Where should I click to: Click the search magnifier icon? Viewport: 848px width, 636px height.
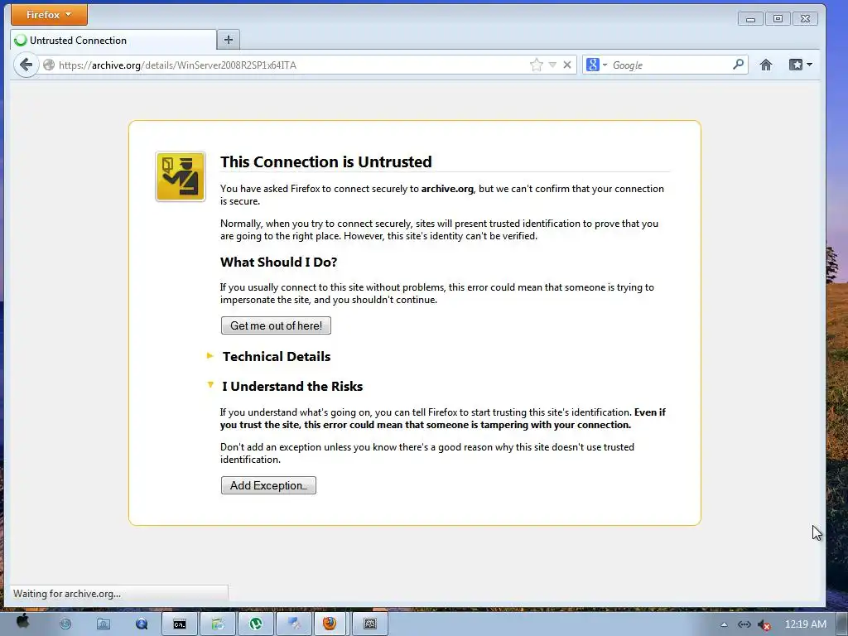pos(738,65)
